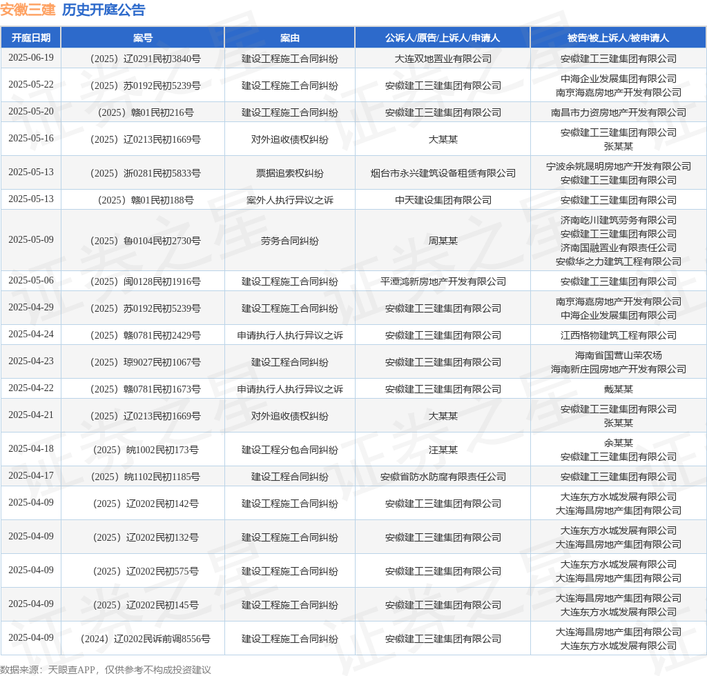
Task: Click the cause 劳务合同纠纷
Action: click(289, 241)
